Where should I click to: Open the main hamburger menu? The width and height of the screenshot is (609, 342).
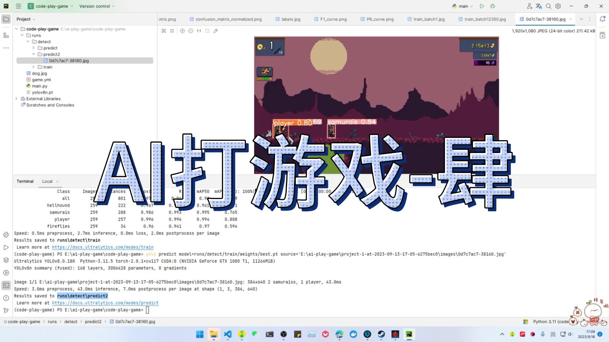pyautogui.click(x=18, y=6)
